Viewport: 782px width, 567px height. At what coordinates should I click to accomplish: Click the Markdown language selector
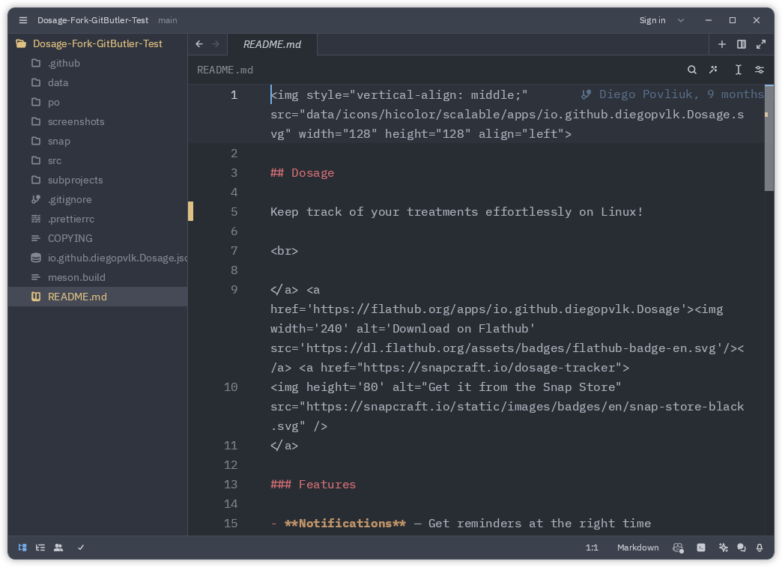click(637, 548)
